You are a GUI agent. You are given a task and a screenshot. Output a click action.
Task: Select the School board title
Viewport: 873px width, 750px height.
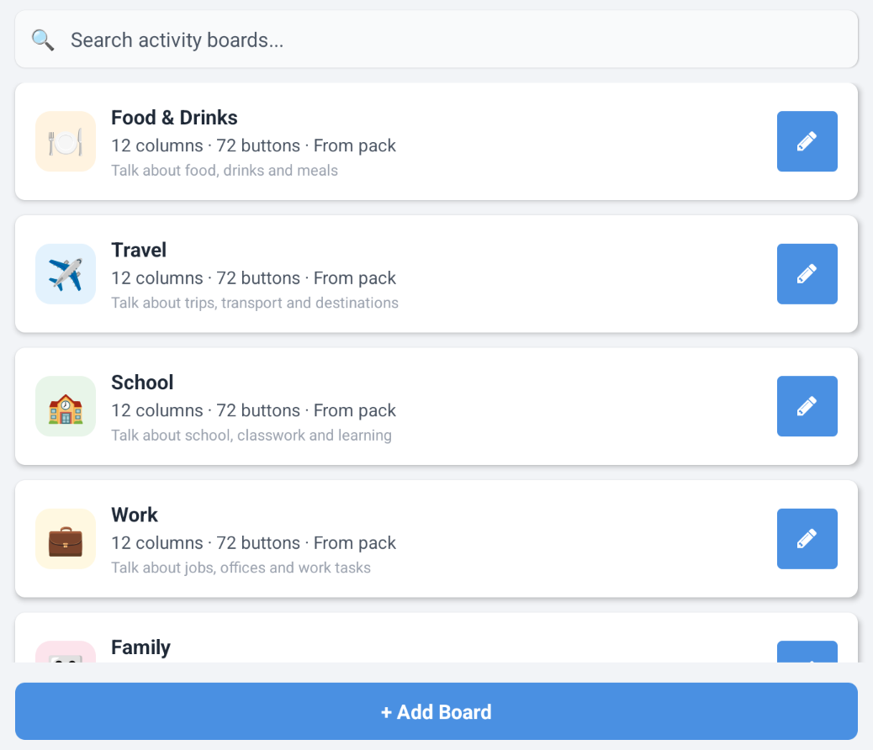pos(142,383)
